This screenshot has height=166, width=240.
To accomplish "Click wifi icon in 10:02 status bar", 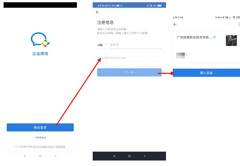I will click(155, 6).
